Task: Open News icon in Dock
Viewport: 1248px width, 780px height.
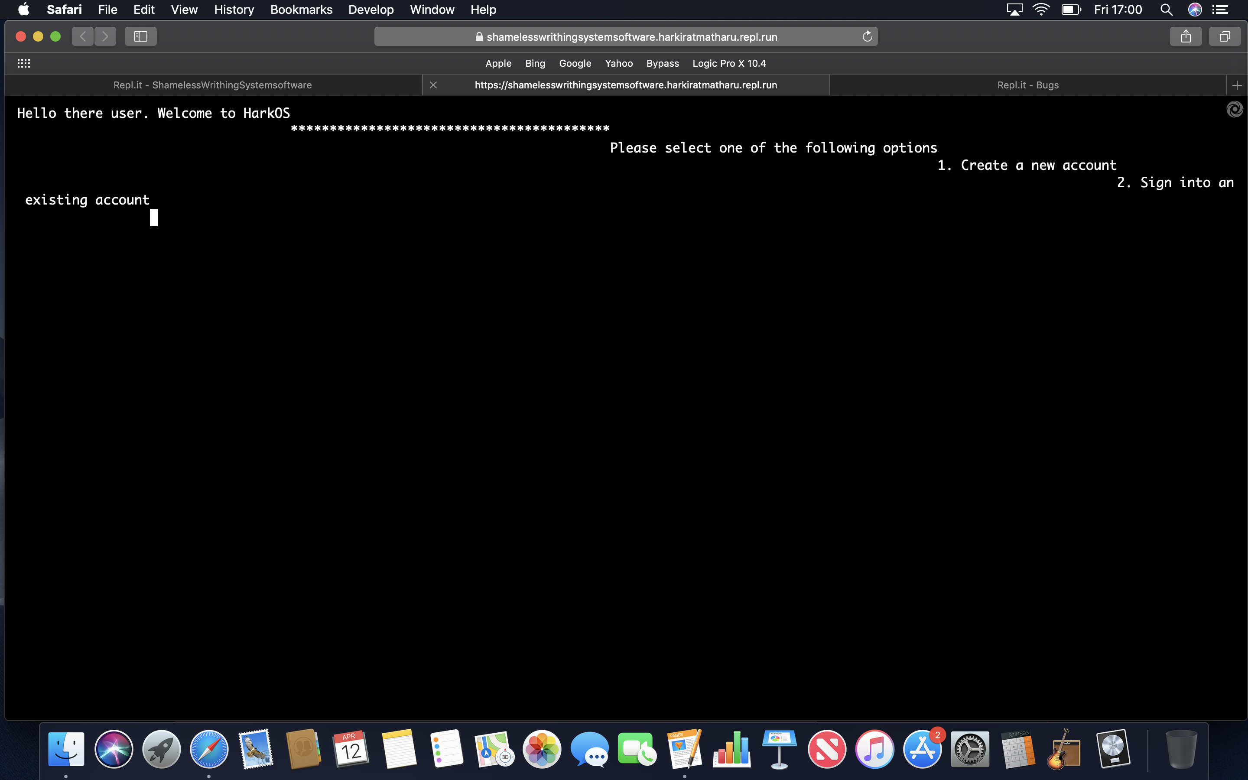Action: point(827,749)
